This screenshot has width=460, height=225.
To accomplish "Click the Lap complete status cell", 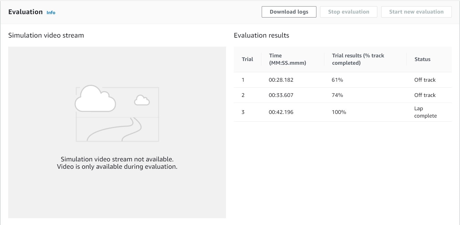I will (x=425, y=112).
